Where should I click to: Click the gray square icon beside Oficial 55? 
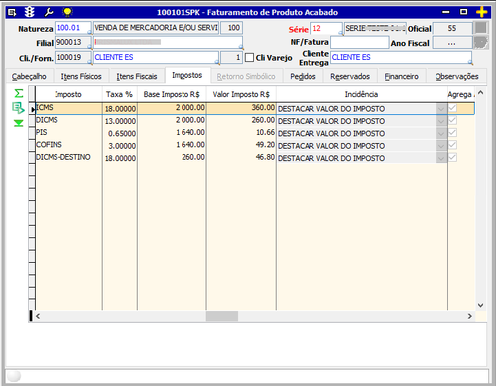pyautogui.click(x=481, y=28)
